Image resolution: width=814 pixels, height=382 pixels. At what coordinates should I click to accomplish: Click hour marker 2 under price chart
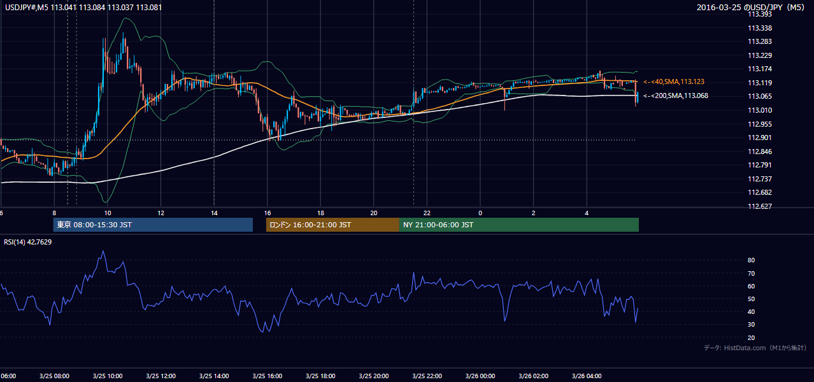(x=534, y=213)
